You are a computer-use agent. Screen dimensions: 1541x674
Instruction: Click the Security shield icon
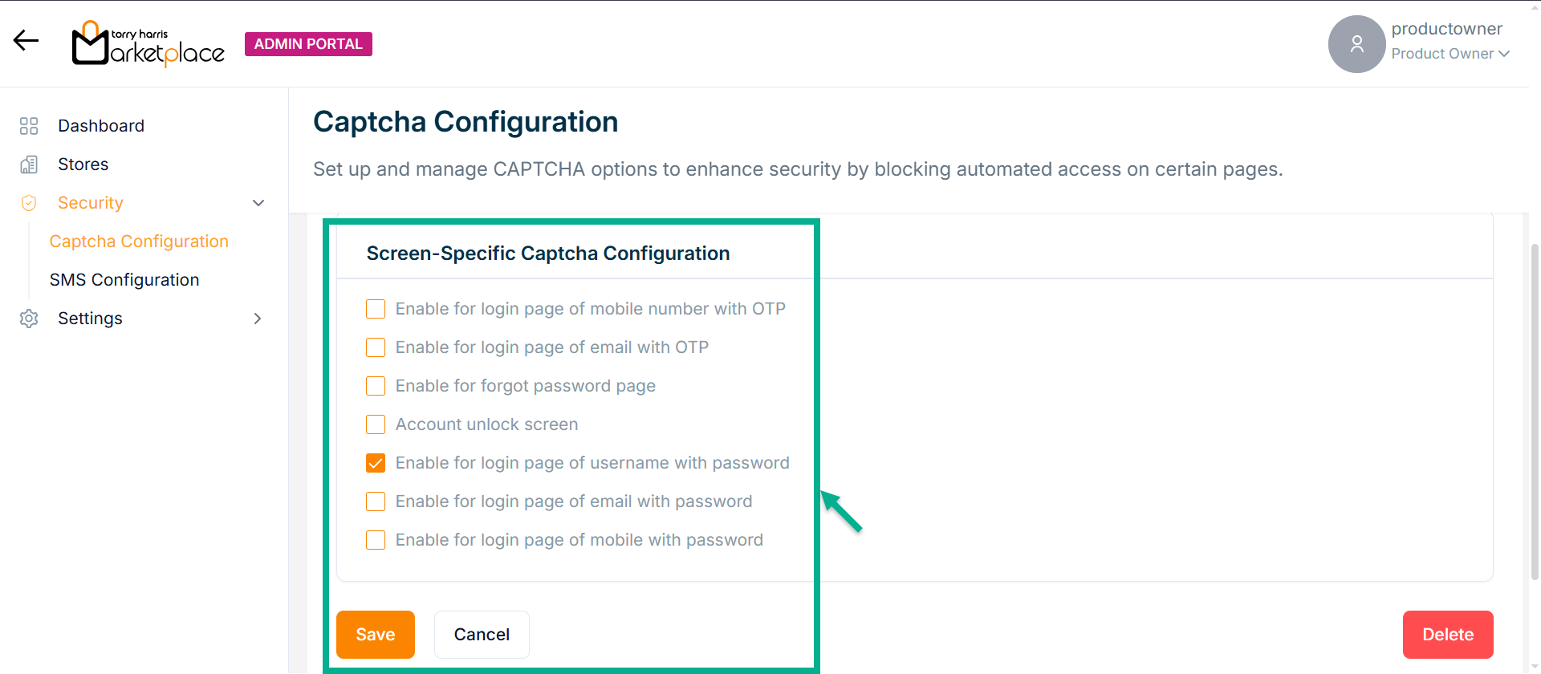pyautogui.click(x=29, y=203)
